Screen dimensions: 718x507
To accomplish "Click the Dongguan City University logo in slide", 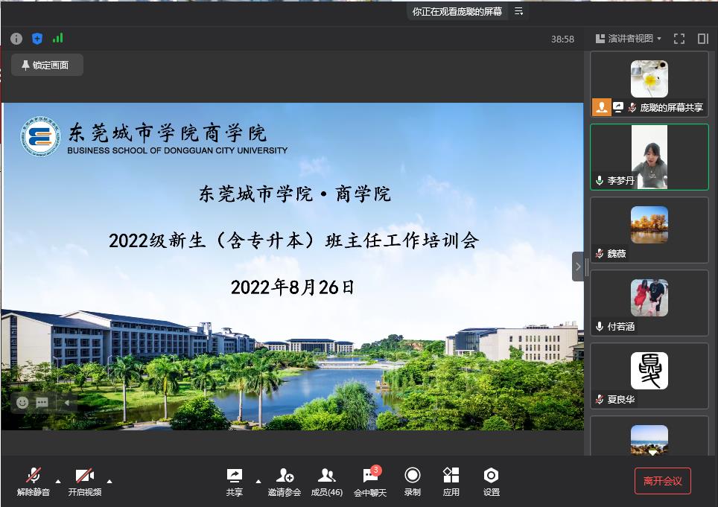I will tap(40, 136).
